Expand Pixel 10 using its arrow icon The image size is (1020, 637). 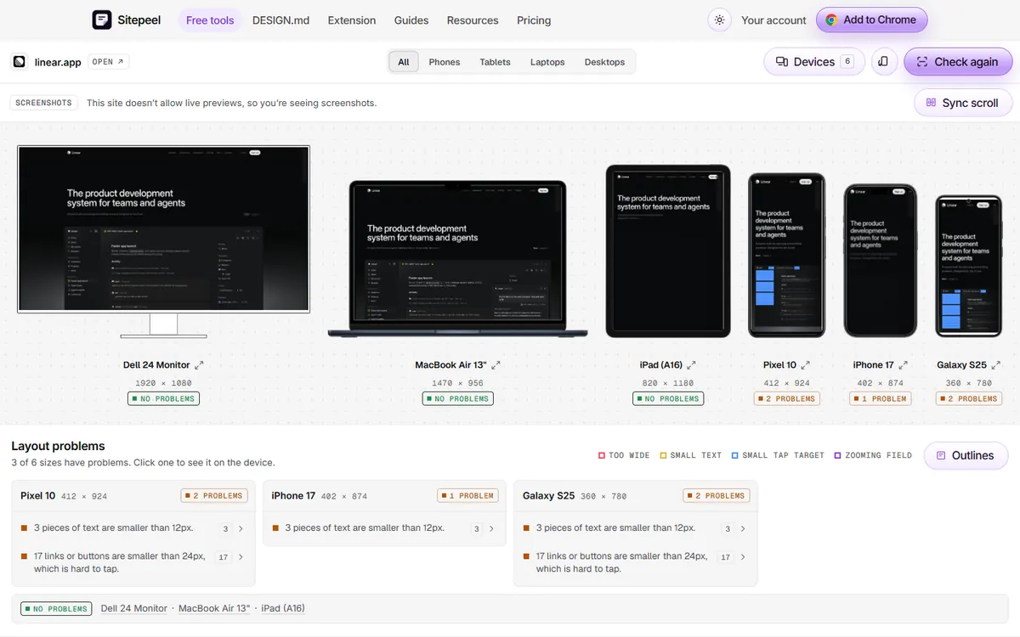click(x=806, y=365)
